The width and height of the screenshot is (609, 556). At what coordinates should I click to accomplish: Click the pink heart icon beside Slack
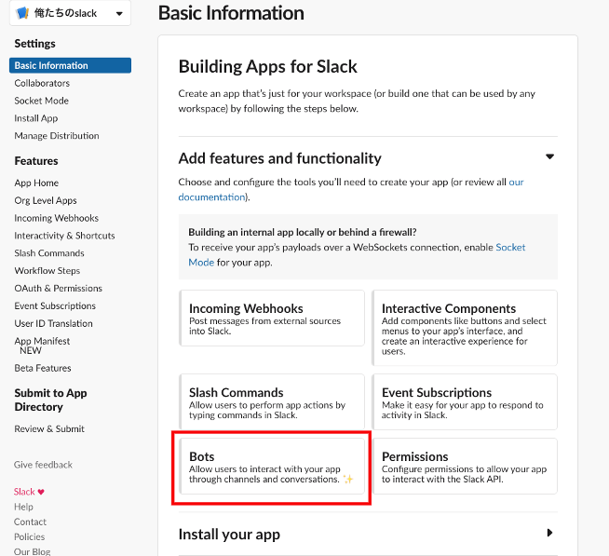click(x=41, y=492)
